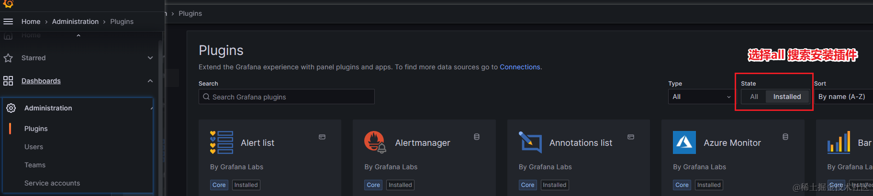Follow the Connections link
Viewport: 873px width, 196px height.
(x=520, y=67)
